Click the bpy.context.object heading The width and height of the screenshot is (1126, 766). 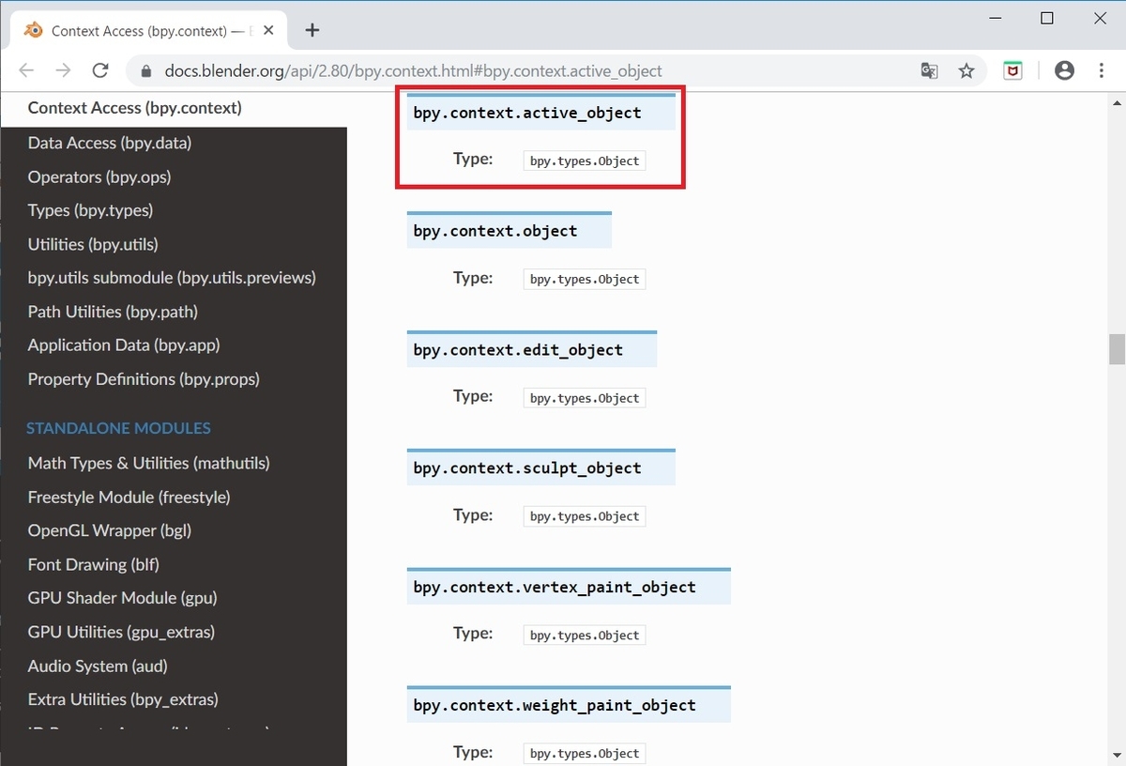[x=495, y=231]
